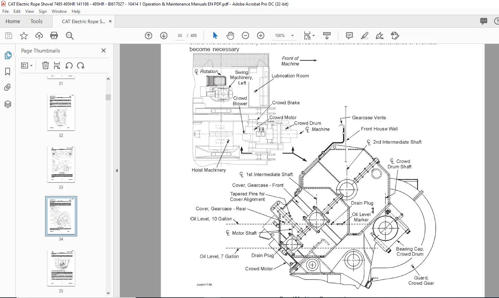Open the Window menu

pos(59,11)
